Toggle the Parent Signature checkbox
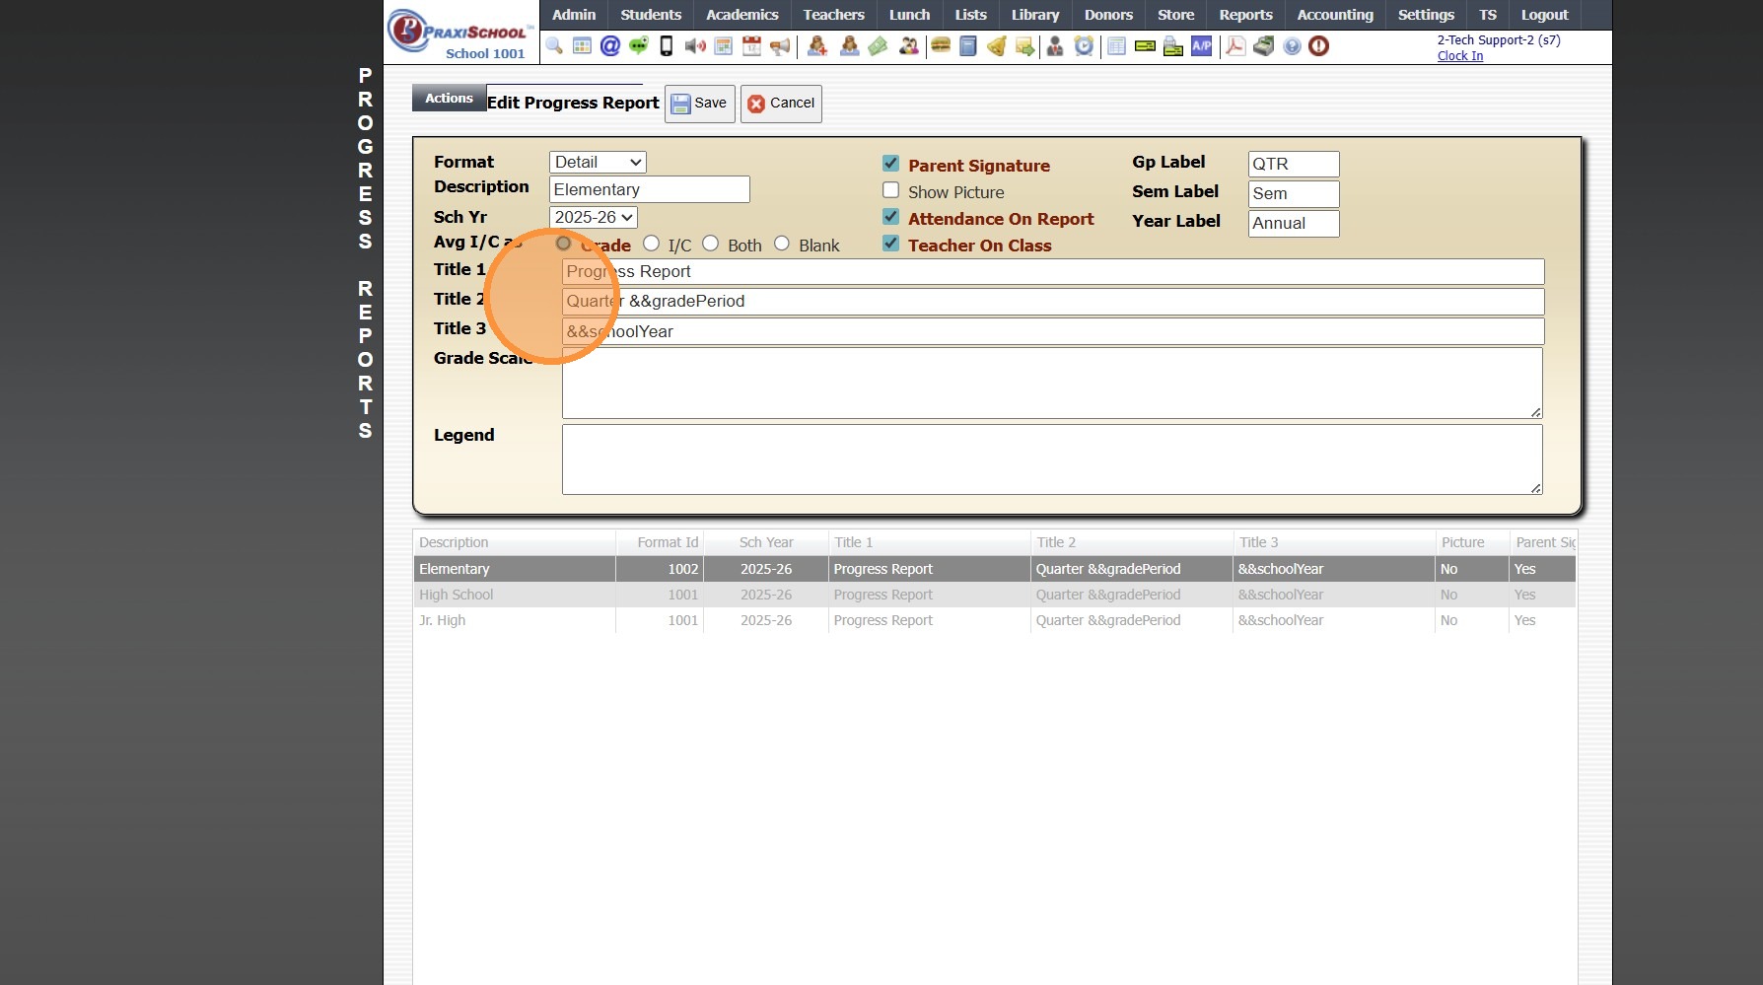This screenshot has height=985, width=1763. pyautogui.click(x=890, y=164)
